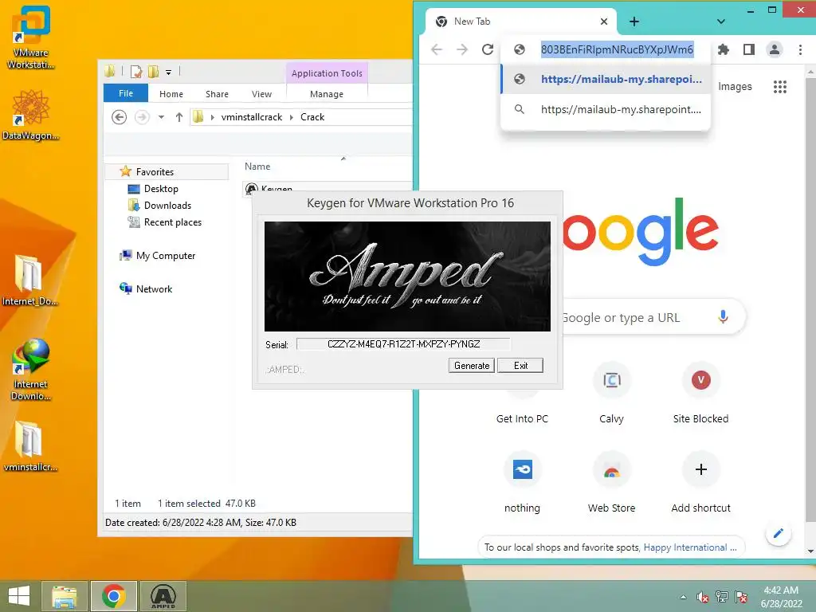Screen dimensions: 816x612
Task: Select bold sharepoint URL suggestion
Action: (x=606, y=79)
